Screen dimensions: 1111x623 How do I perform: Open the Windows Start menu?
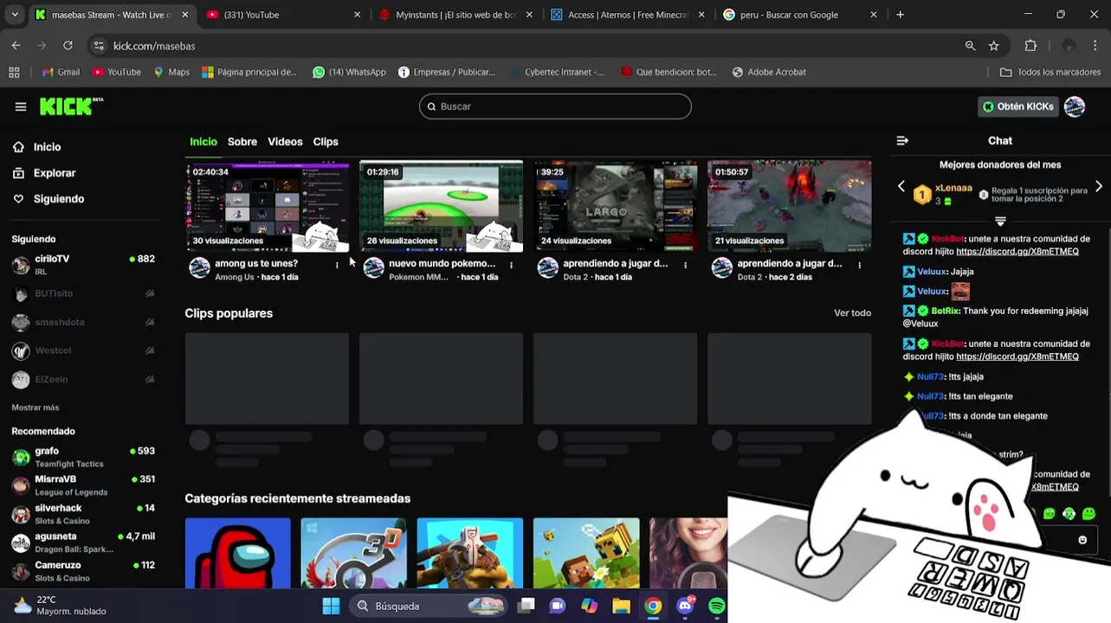point(331,606)
